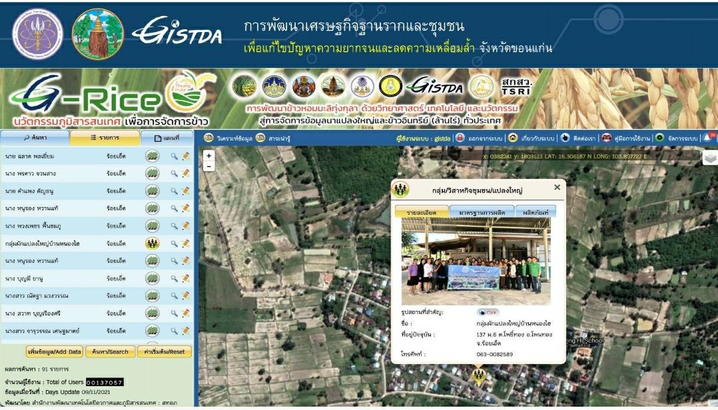Open the วิเคราะห์ข้อมูล data analysis tool
Viewport: 718px width, 410px height.
(228, 138)
